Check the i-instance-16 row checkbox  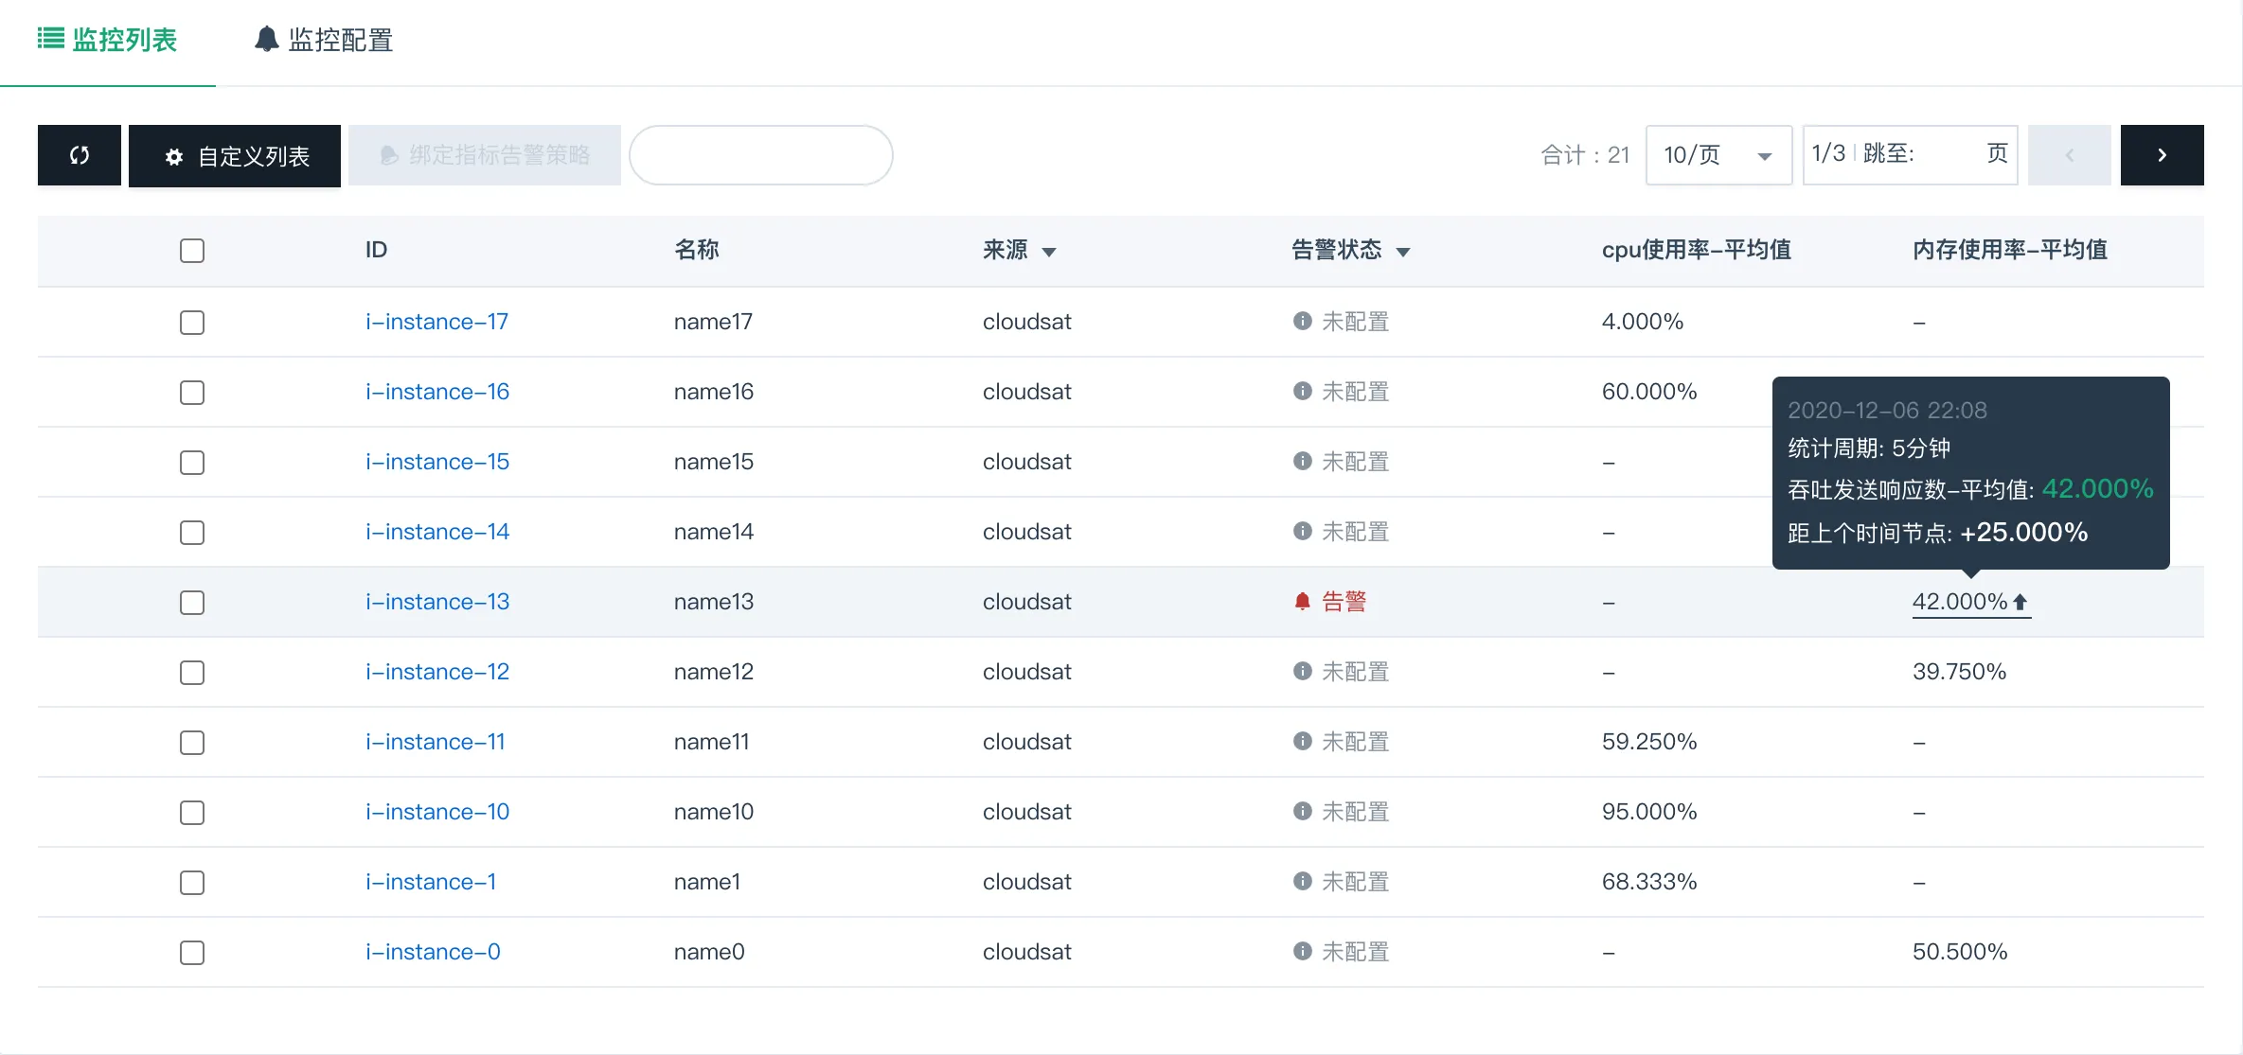(192, 393)
